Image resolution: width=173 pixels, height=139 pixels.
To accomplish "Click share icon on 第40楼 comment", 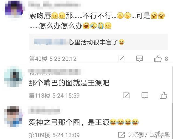I will [121, 59].
